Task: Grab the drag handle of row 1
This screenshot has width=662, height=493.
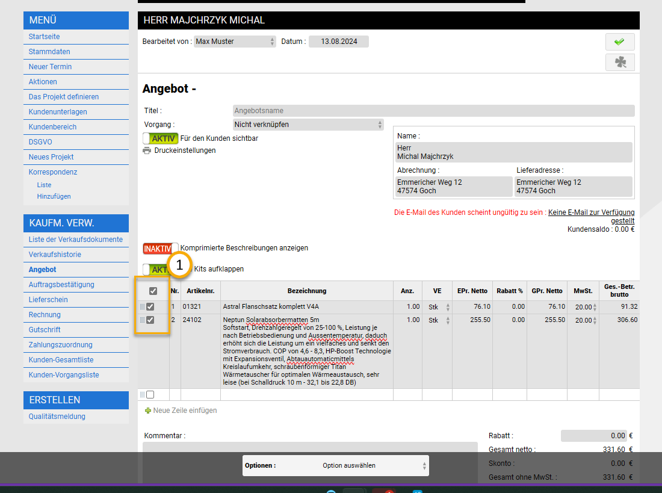Action: coord(143,306)
